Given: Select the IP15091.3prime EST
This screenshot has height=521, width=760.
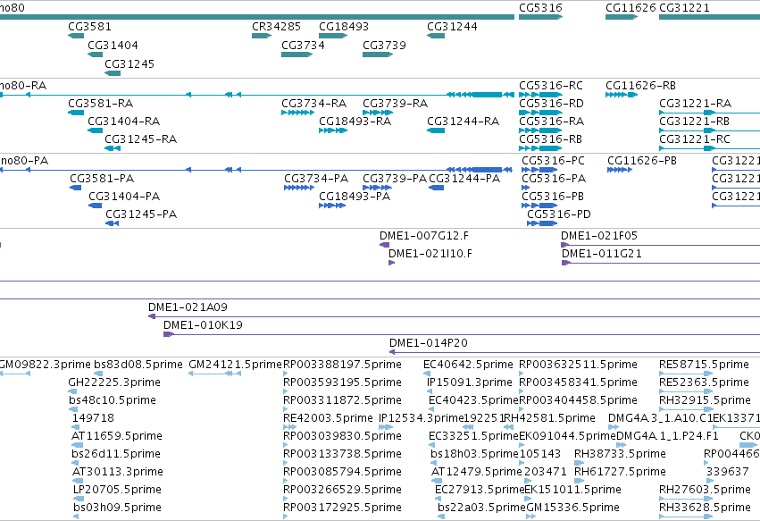Looking at the screenshot, I should 429,391.
